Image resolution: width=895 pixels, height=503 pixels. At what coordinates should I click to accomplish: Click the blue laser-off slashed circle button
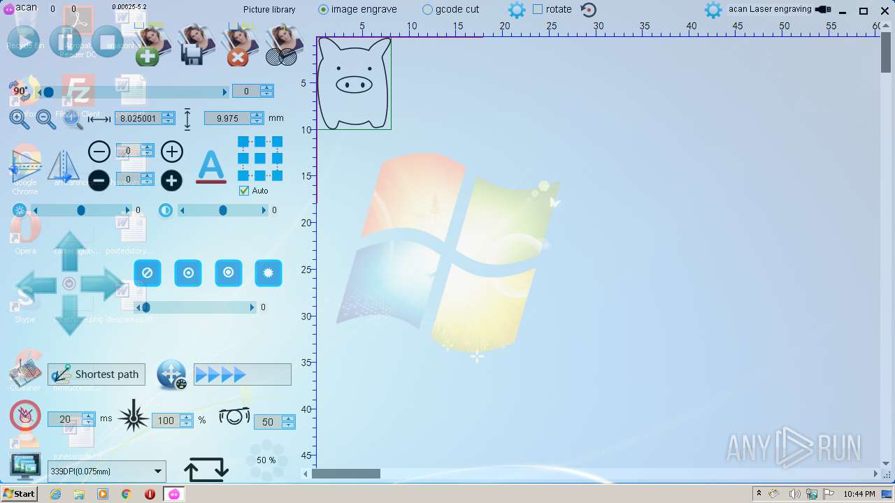pos(148,273)
